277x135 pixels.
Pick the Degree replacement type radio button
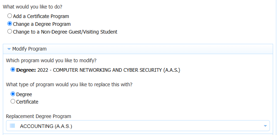13,94
